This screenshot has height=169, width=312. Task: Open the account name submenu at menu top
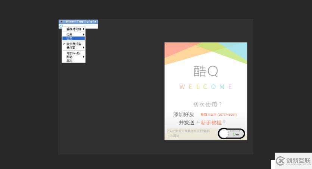coord(74,29)
